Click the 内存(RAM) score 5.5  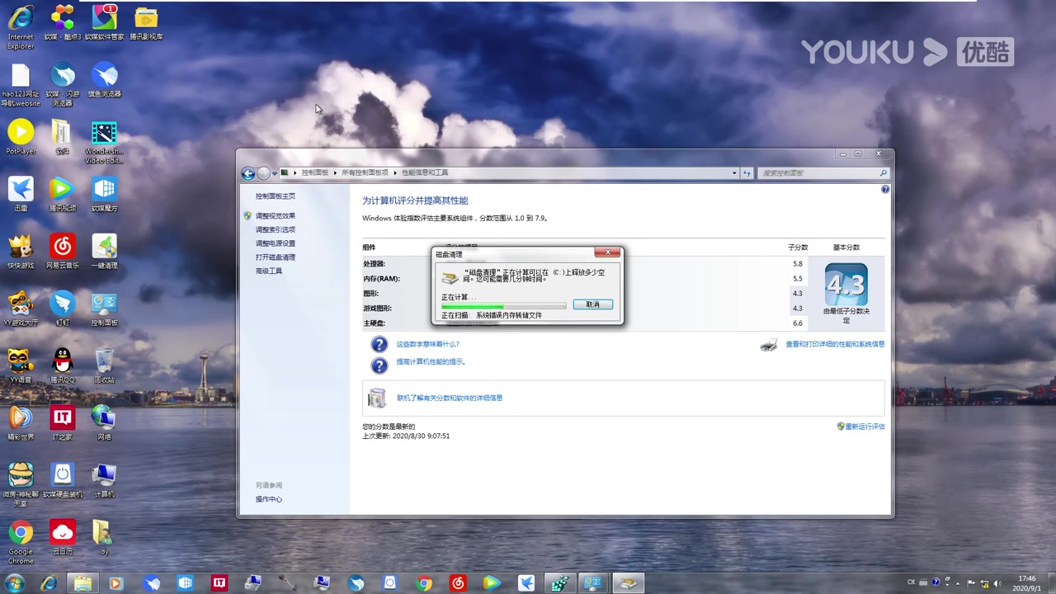click(797, 279)
